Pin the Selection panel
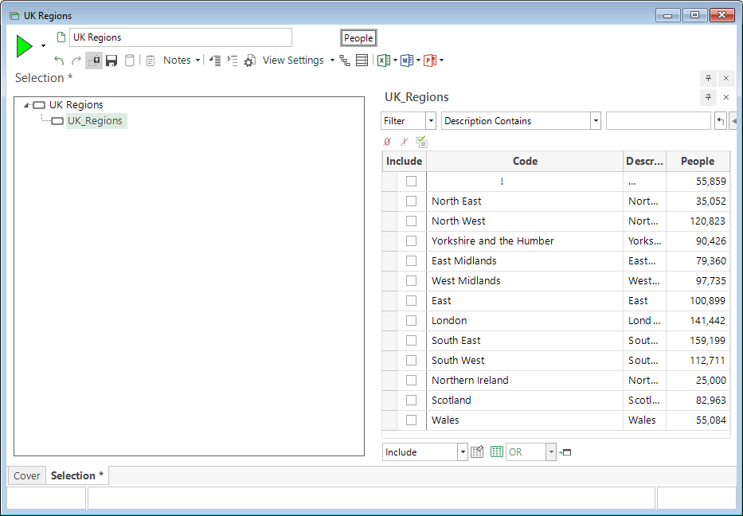The image size is (743, 516). [709, 78]
